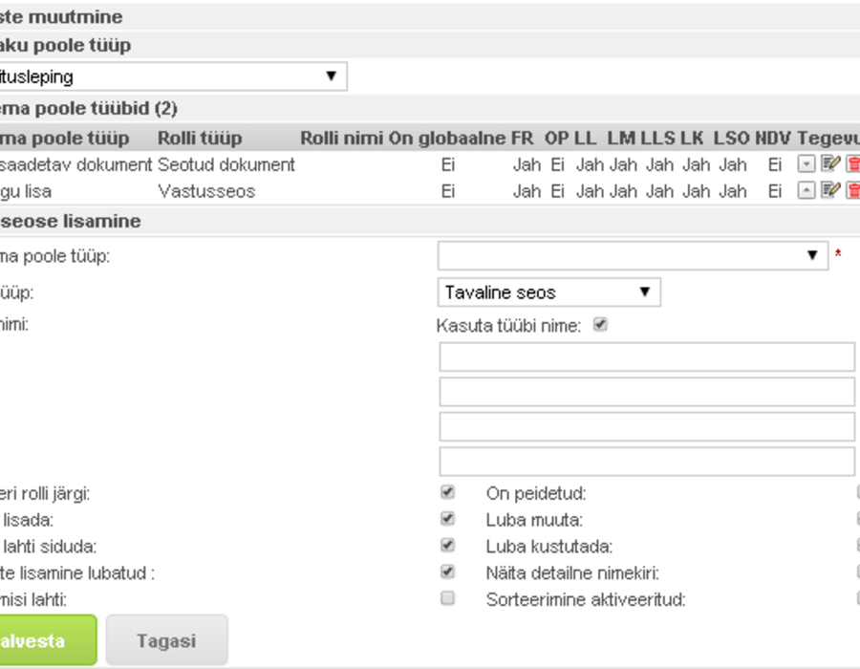Open the 'tusleping' type dropdown at top
Screen dimensions: 860x669
(x=173, y=76)
